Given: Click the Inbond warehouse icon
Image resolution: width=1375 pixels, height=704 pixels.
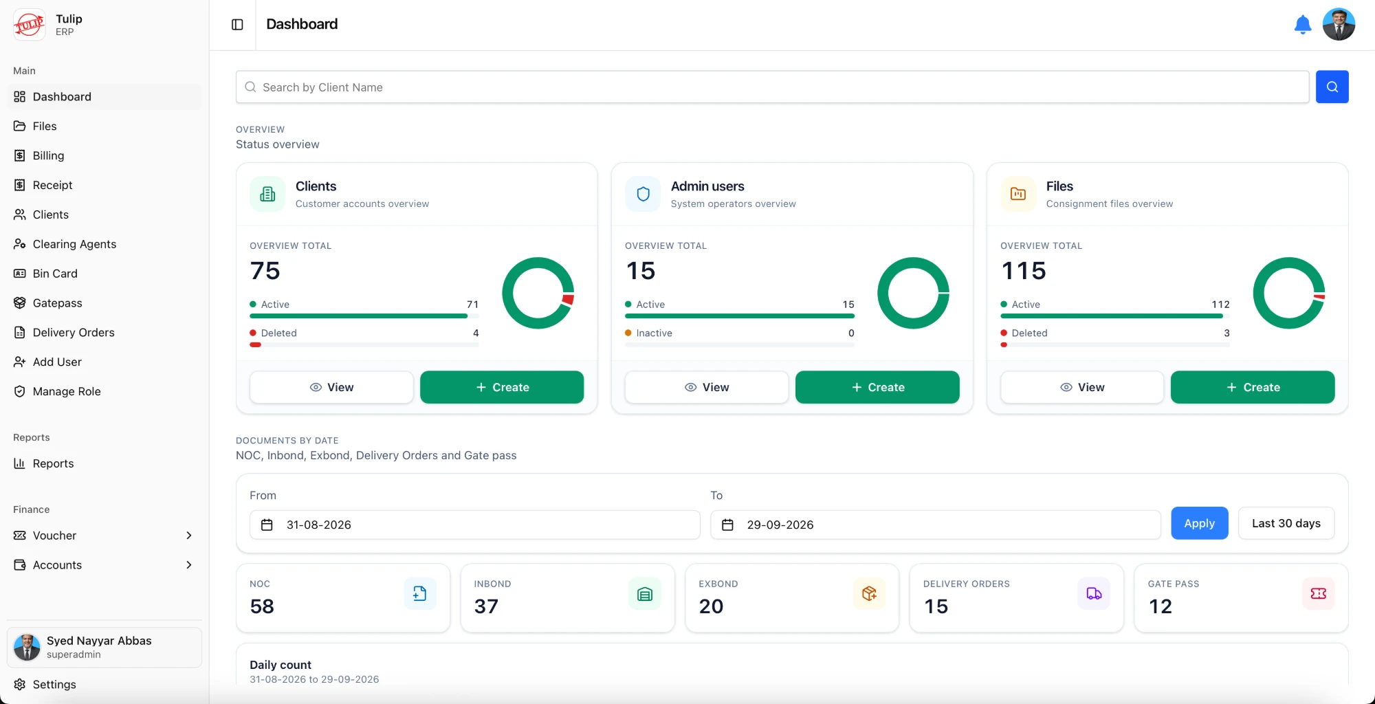Looking at the screenshot, I should click(x=644, y=593).
